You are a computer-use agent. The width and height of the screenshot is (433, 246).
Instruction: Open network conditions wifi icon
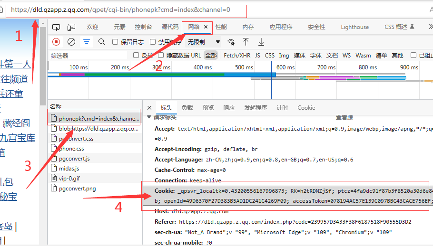tap(231, 42)
